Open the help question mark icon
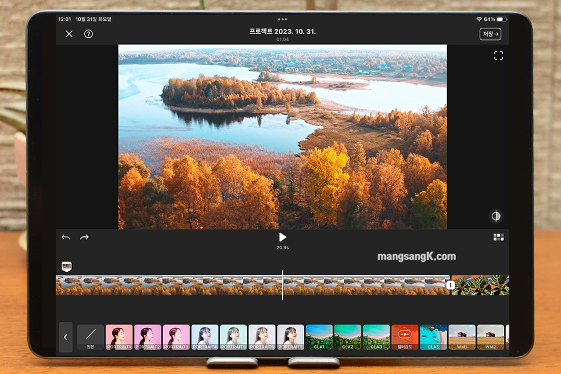The width and height of the screenshot is (561, 374). pyautogui.click(x=88, y=34)
